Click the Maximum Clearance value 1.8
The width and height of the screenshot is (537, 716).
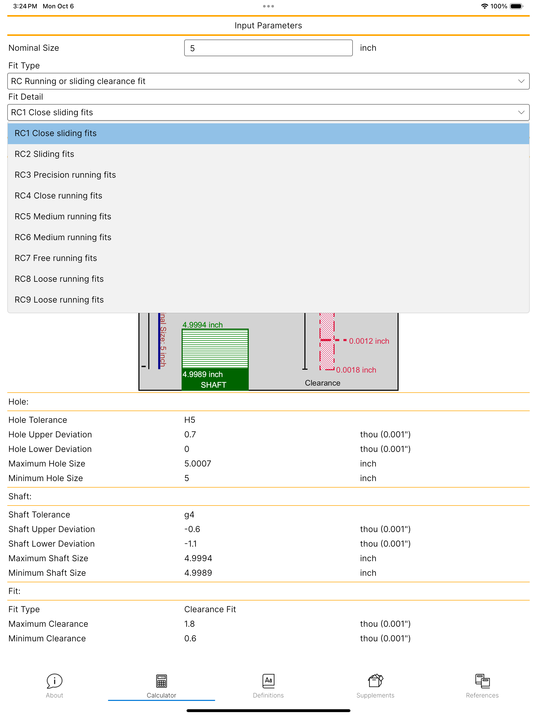click(189, 624)
